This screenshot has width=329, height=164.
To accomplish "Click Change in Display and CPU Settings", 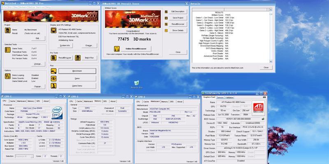I will 89,46.
